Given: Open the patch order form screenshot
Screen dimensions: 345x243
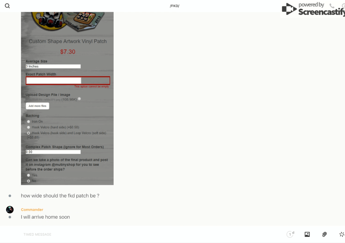Looking at the screenshot, I should tap(67, 98).
